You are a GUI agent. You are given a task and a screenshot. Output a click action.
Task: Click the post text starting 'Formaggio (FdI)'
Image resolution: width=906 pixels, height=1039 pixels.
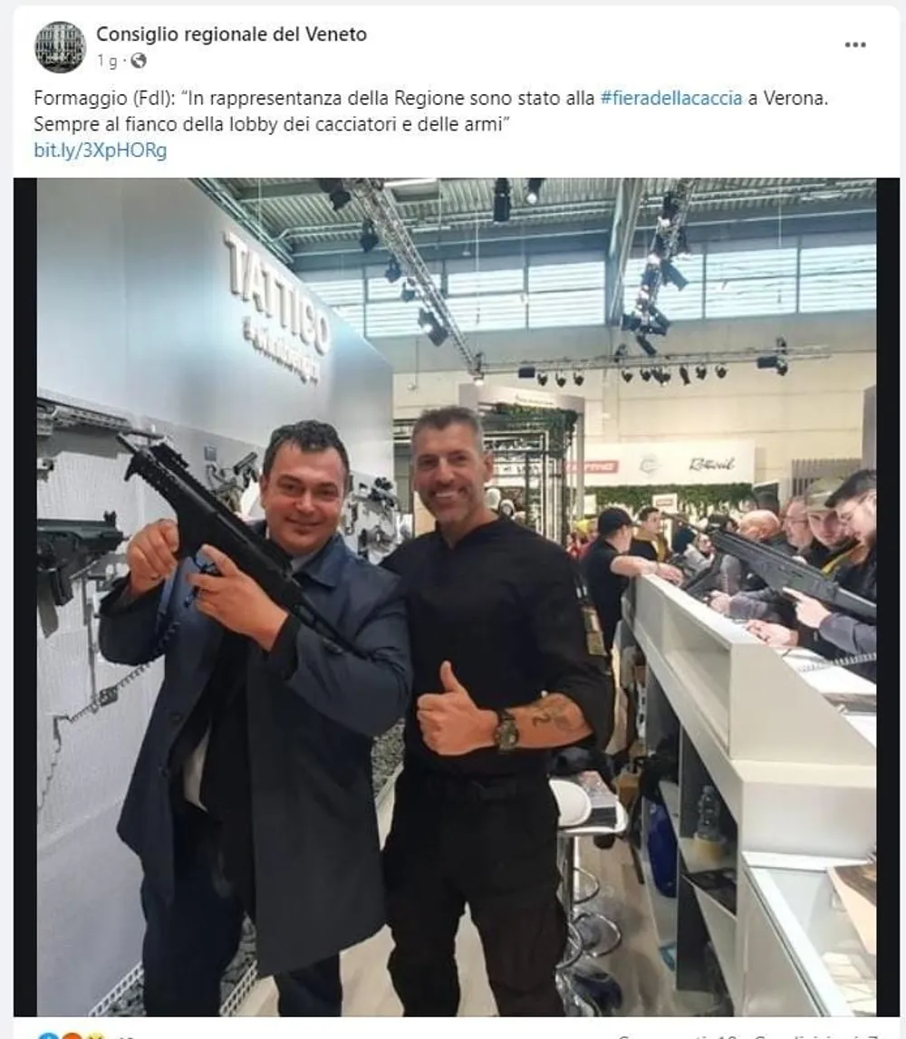(x=430, y=111)
